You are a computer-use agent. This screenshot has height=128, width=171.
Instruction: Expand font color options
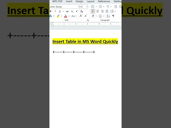coord(69,16)
